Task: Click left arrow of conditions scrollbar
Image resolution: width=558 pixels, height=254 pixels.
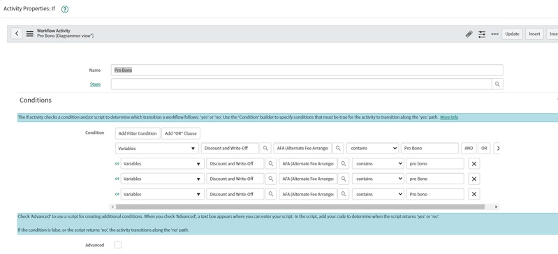Action: (x=113, y=207)
